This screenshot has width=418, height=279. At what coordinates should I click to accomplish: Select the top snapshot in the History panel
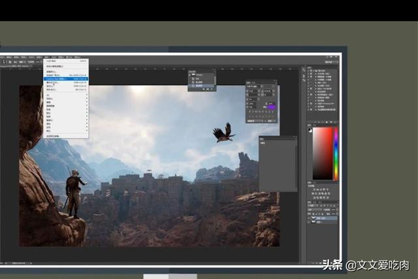(x=201, y=74)
